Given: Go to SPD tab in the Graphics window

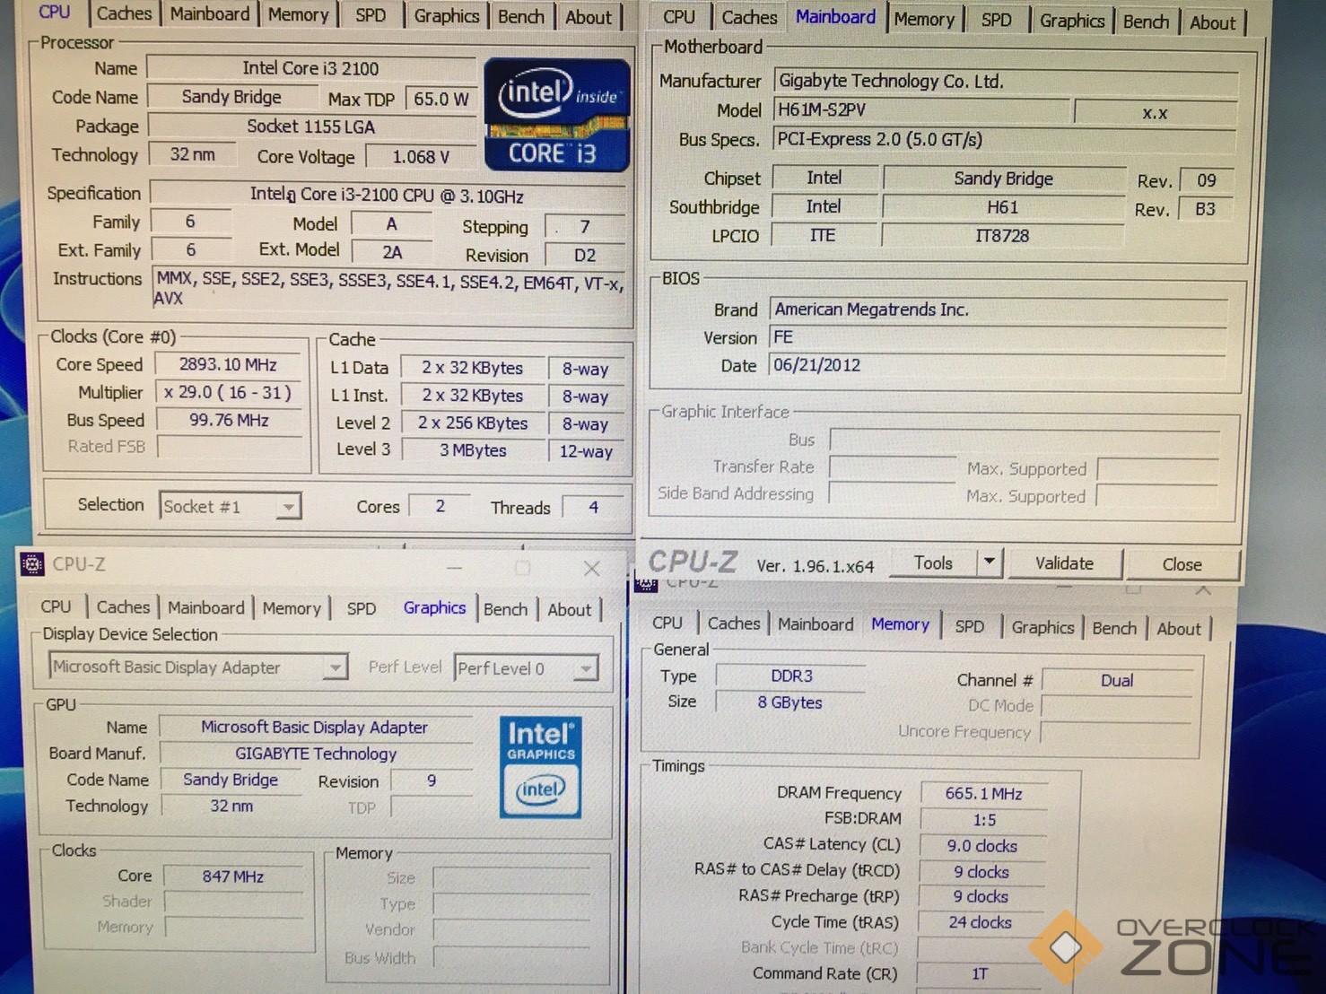Looking at the screenshot, I should (x=361, y=608).
